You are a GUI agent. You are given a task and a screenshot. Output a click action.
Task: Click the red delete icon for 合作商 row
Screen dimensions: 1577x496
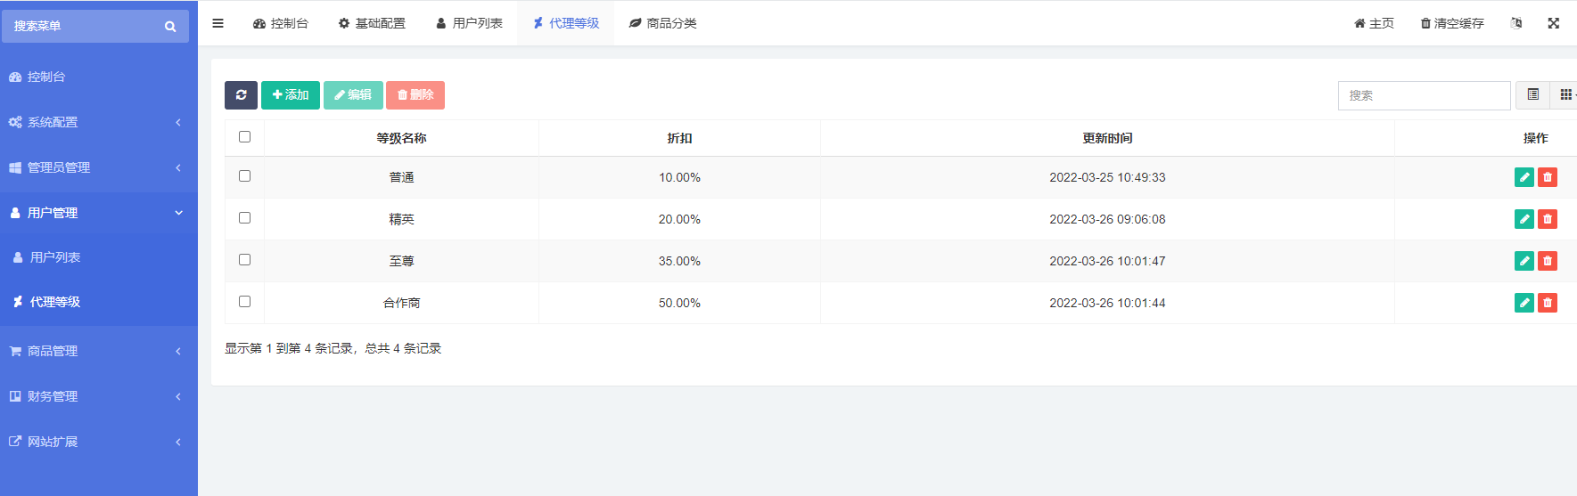pos(1548,303)
